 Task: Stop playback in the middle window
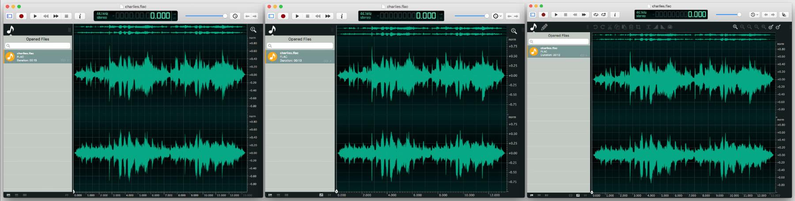click(x=307, y=16)
